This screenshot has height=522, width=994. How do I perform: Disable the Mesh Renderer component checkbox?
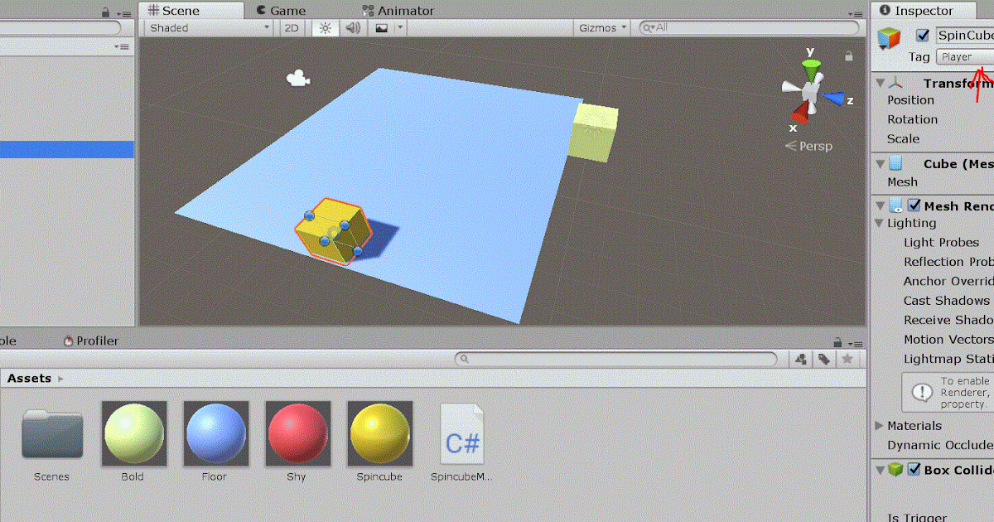point(914,205)
